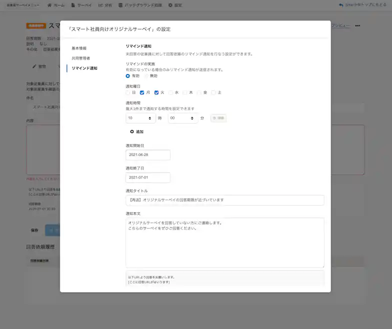392x329 pixels.
Task: Click the 保存 button behind the dialog
Action: (x=34, y=230)
